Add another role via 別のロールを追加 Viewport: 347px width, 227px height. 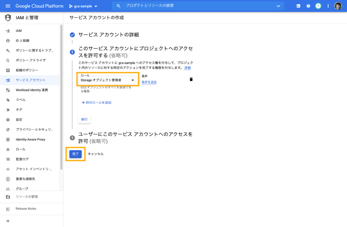[x=97, y=102]
